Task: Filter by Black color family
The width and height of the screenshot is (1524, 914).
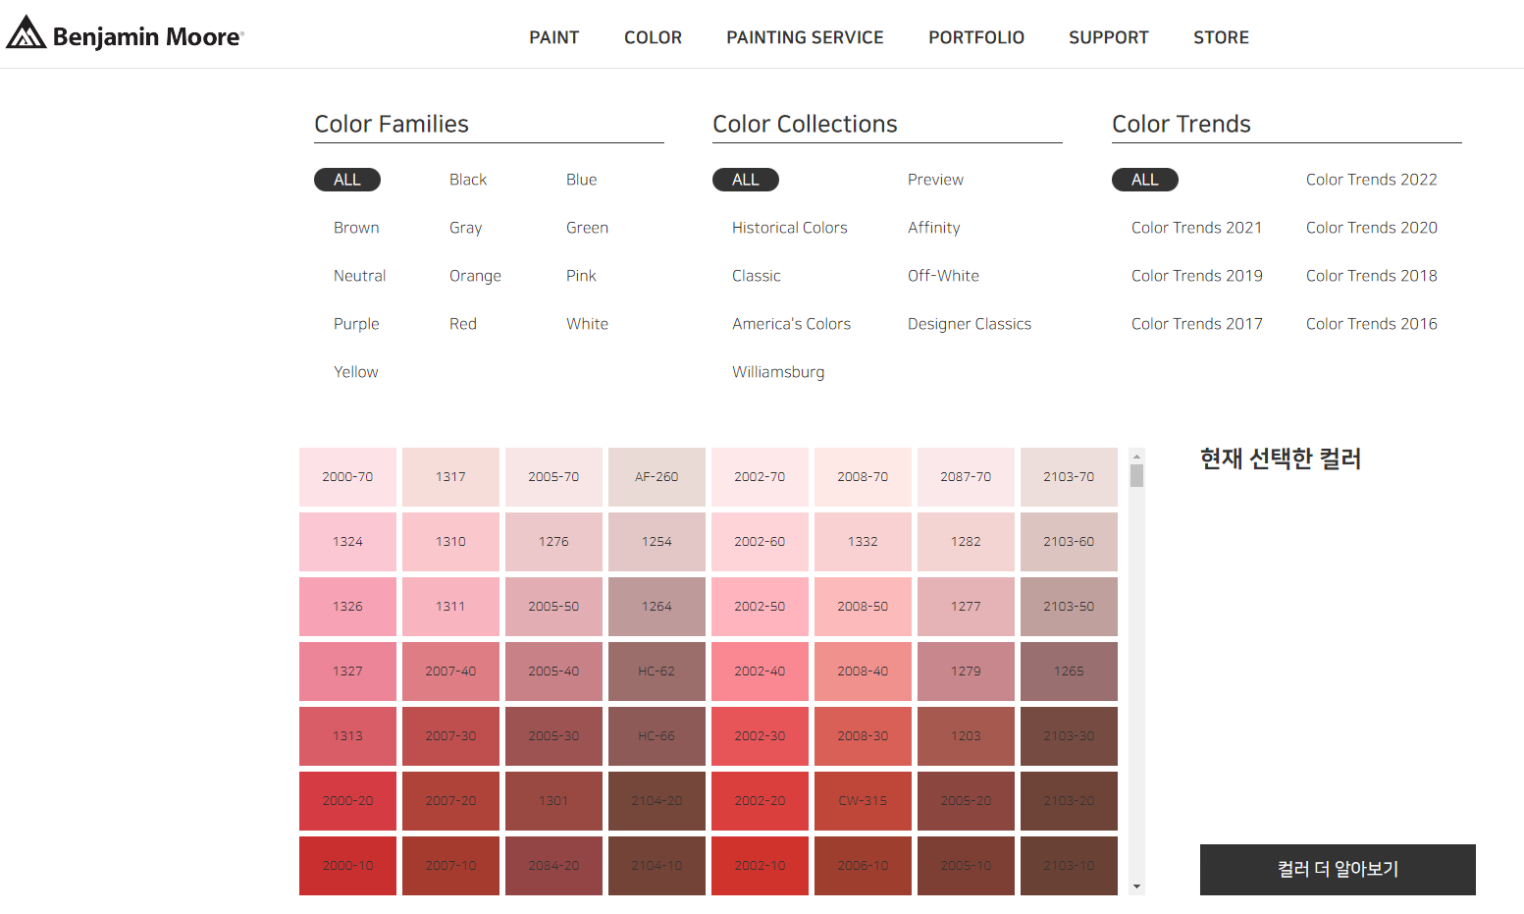Action: pos(468,180)
